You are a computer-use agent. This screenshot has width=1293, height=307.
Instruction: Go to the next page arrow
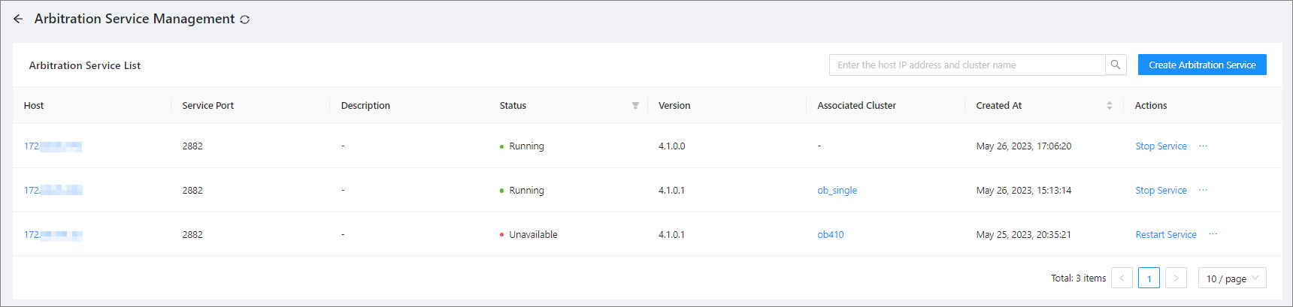1176,278
